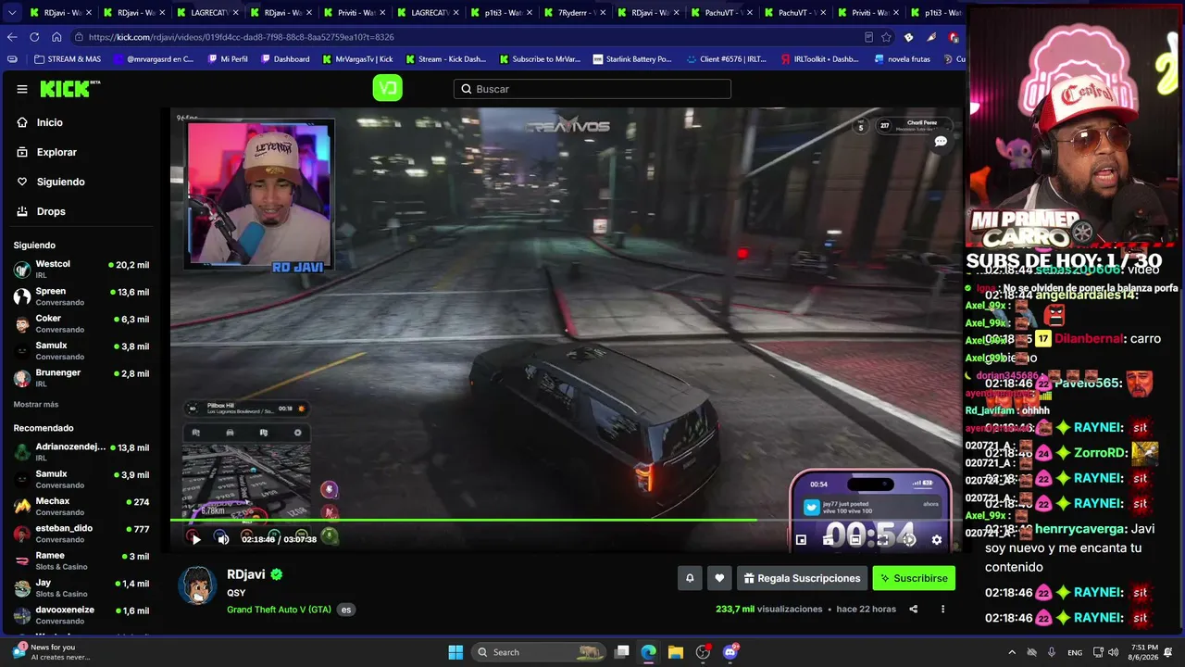Toggle theater mode in the video player
Screen dimensions: 1185x667
(855, 539)
